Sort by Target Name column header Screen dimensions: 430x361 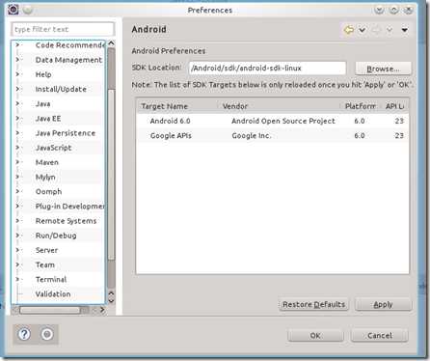click(178, 106)
